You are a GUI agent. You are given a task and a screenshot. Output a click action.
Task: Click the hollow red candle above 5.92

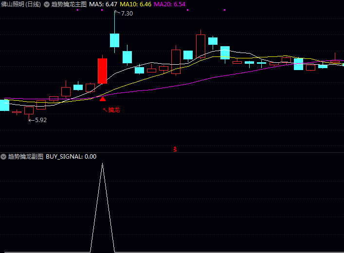29,110
